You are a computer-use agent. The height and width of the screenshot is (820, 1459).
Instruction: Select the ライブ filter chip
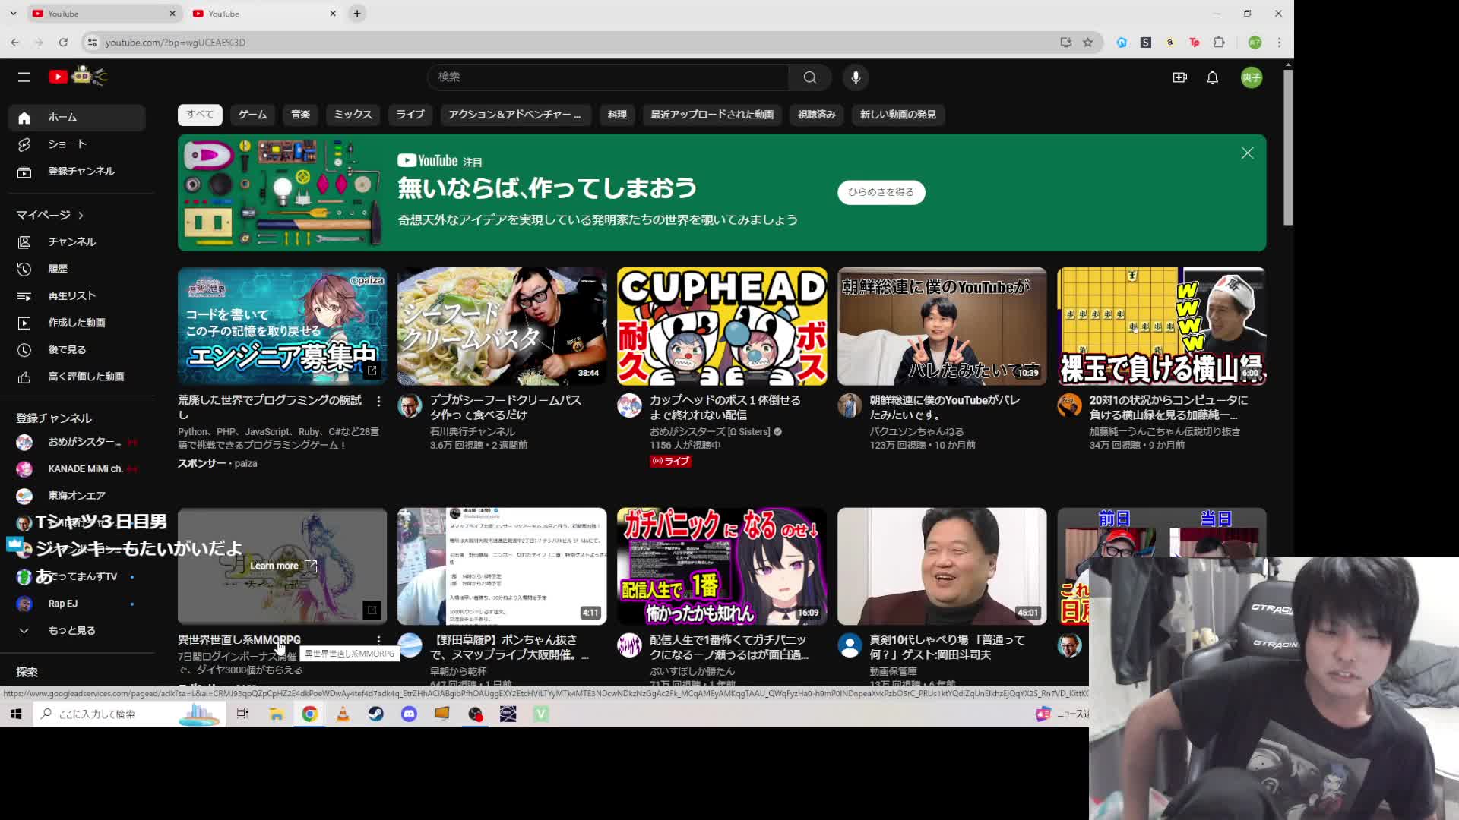(410, 115)
